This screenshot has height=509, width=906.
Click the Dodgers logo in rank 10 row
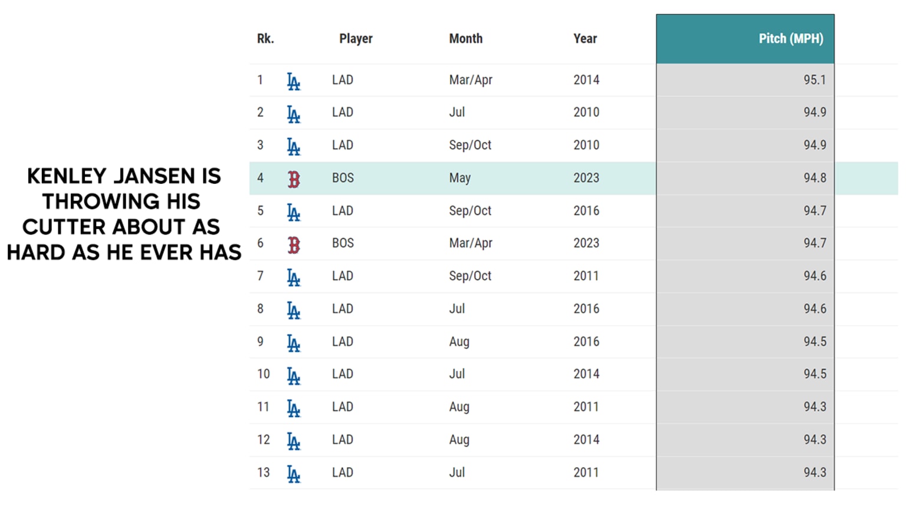(294, 376)
